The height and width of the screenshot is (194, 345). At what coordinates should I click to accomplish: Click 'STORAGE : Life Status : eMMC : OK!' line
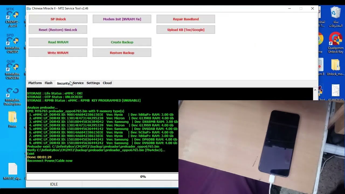(55, 93)
